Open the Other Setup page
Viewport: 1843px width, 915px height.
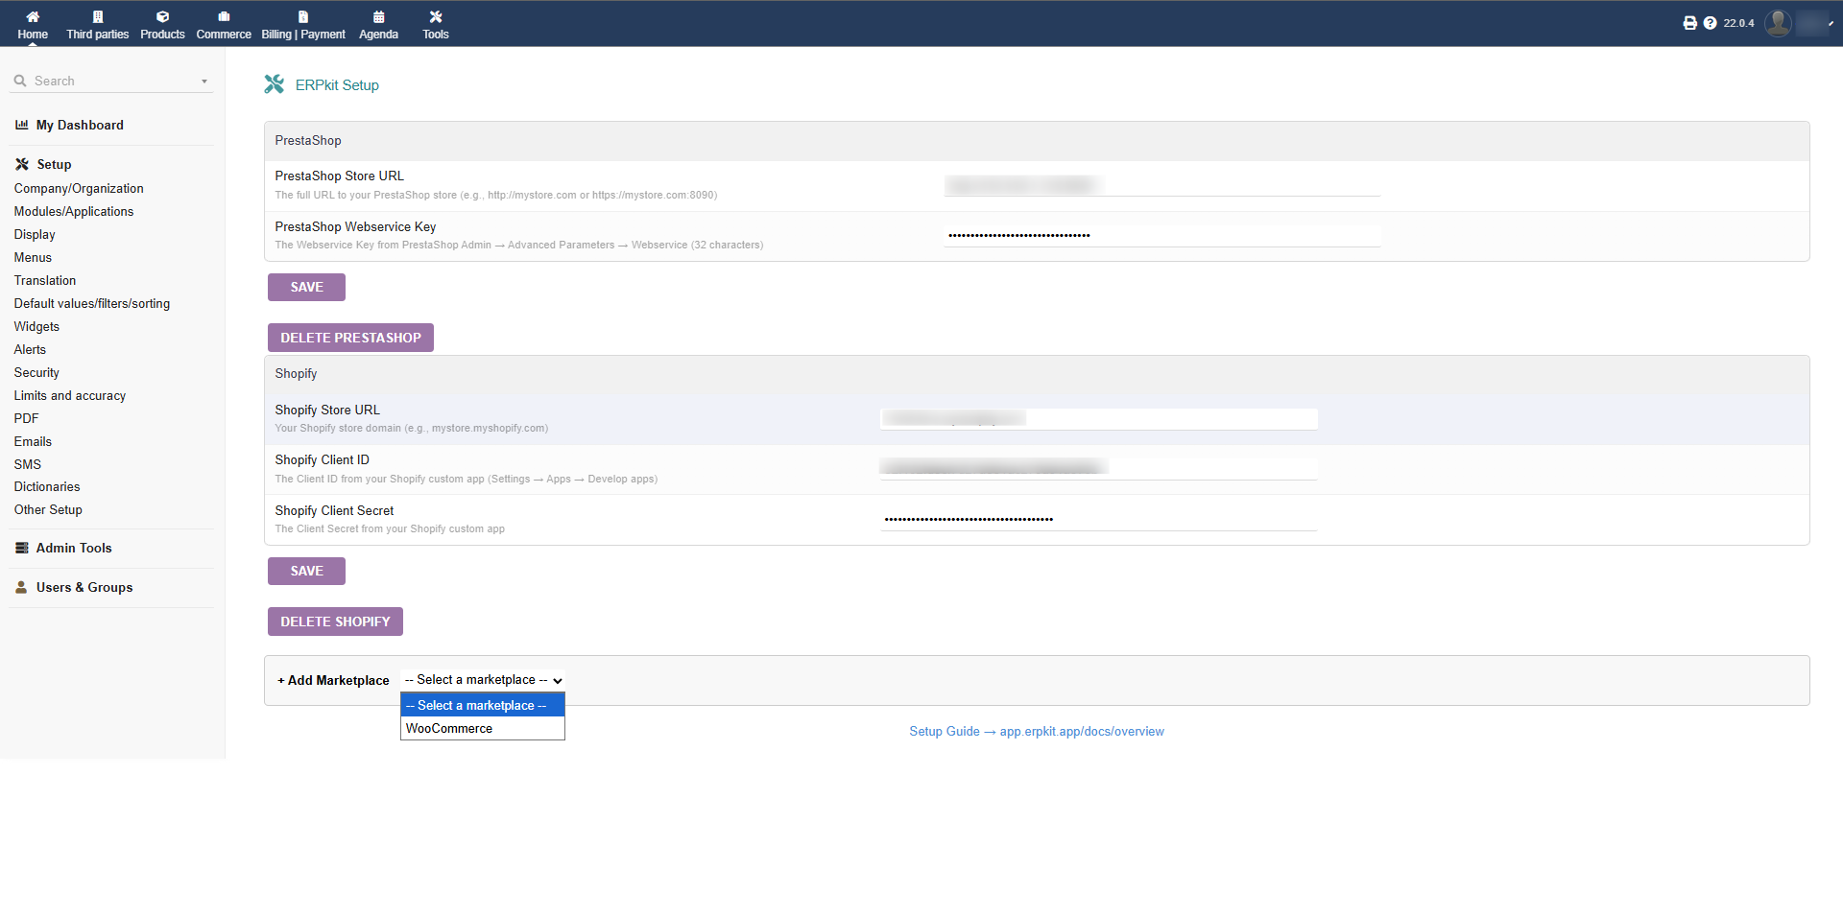48,509
